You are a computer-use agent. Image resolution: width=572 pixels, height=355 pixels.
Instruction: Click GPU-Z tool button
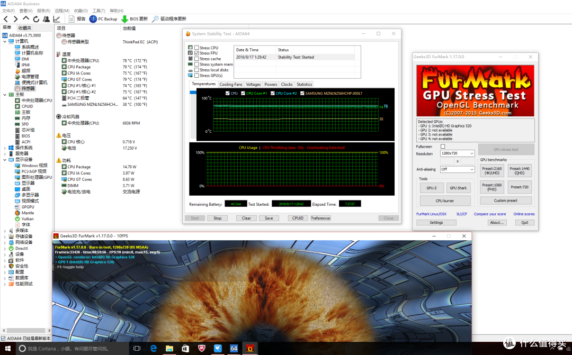point(432,188)
